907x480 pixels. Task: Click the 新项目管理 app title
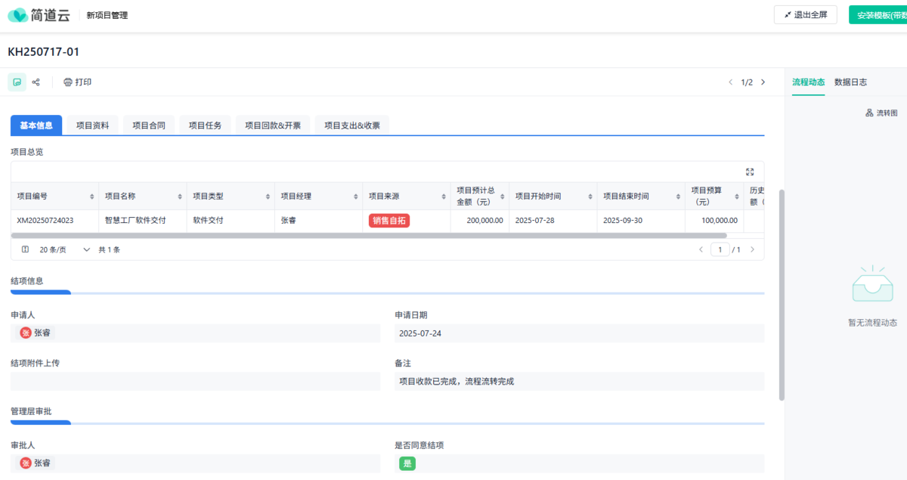click(x=107, y=15)
